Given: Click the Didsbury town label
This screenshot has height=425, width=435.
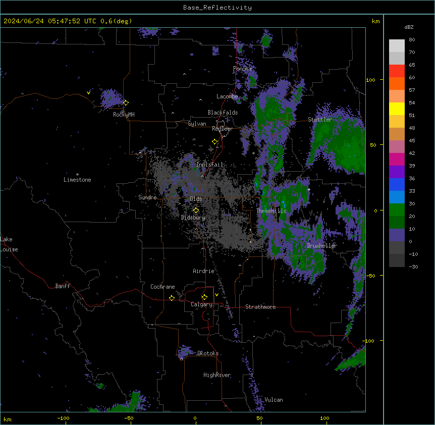Looking at the screenshot, I should click(x=193, y=218).
